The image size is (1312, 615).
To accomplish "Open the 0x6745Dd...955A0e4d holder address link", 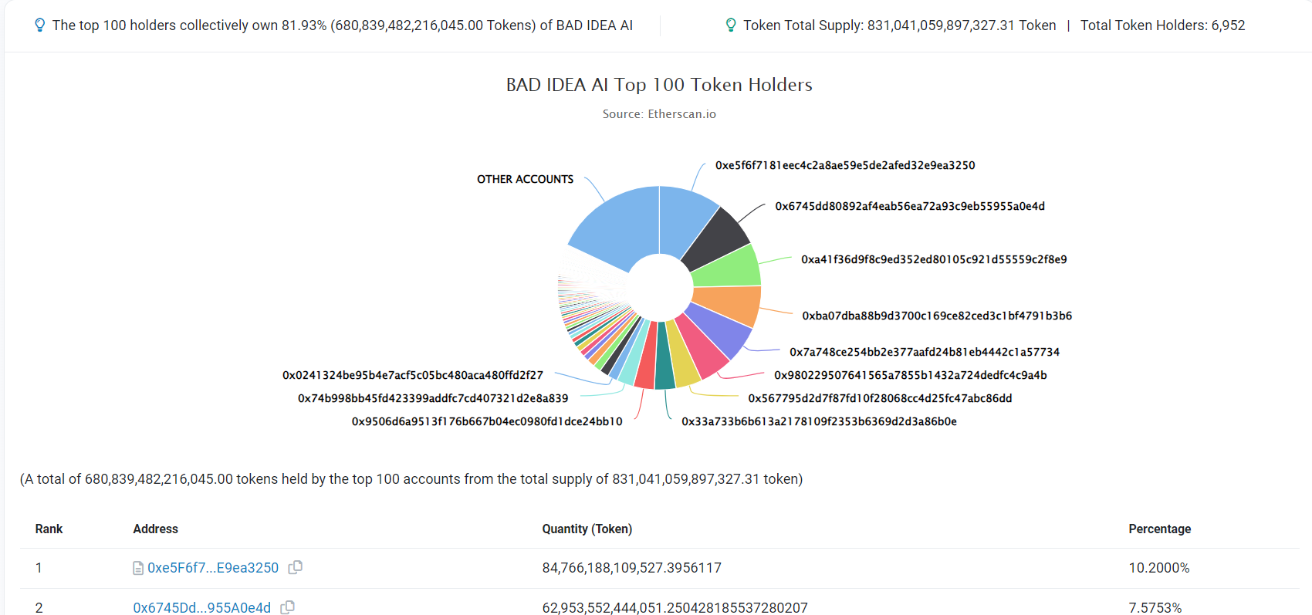I will tap(201, 607).
